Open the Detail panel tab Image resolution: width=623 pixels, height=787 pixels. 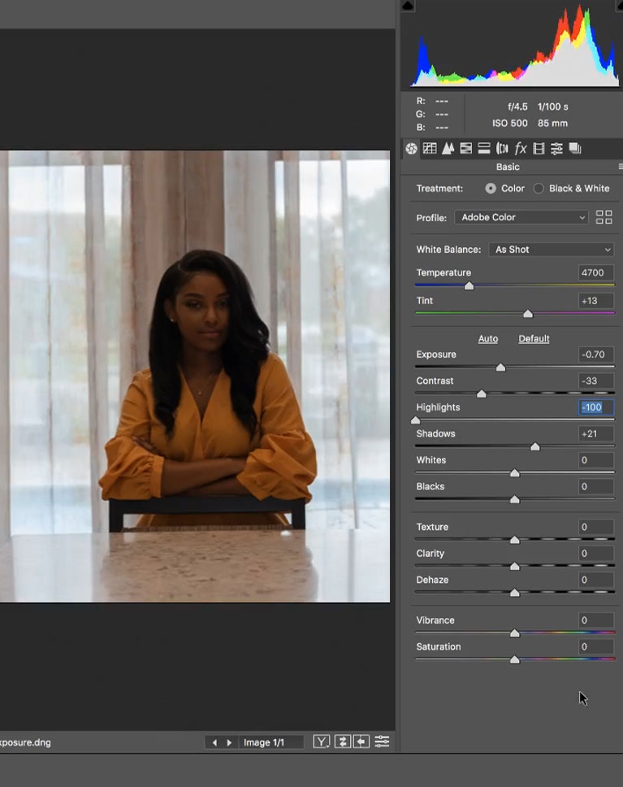pyautogui.click(x=448, y=148)
